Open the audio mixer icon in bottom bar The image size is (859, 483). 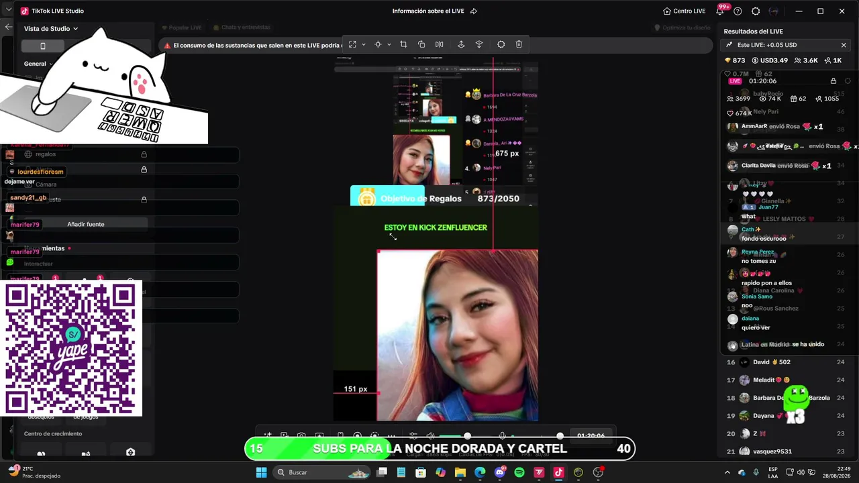(413, 436)
